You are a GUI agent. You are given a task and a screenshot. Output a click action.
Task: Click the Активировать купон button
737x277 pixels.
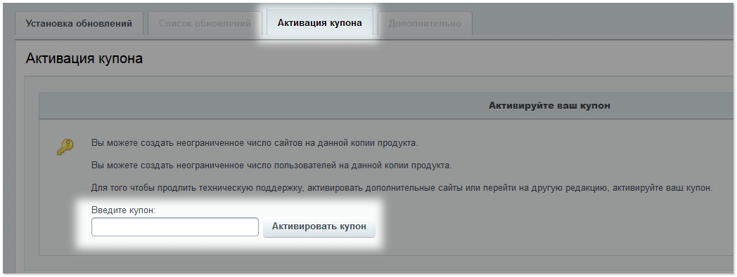[319, 227]
